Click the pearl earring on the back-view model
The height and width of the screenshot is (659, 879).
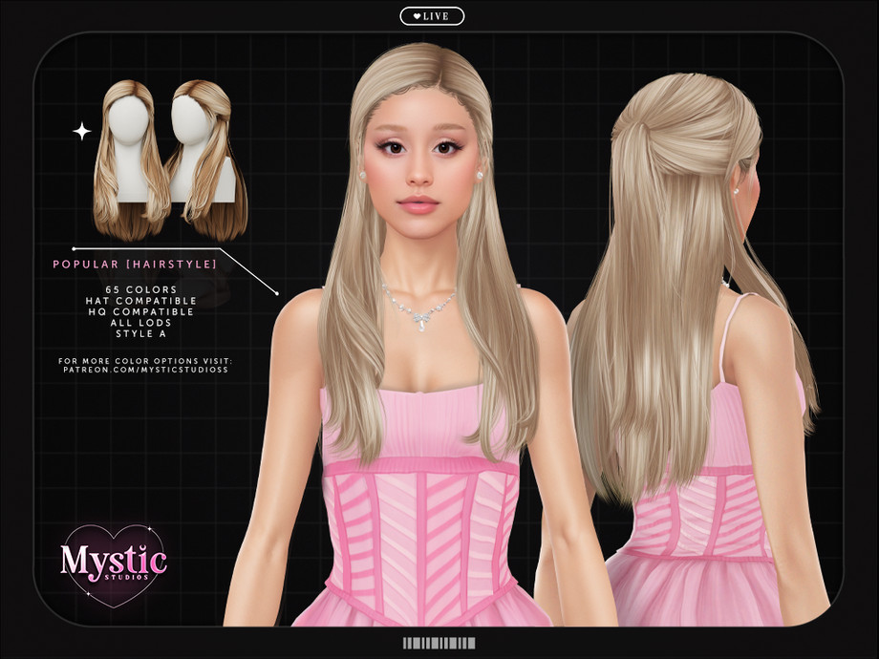click(x=735, y=190)
